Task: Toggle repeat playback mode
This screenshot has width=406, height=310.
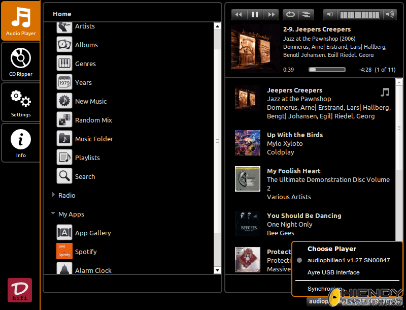Action: click(290, 14)
